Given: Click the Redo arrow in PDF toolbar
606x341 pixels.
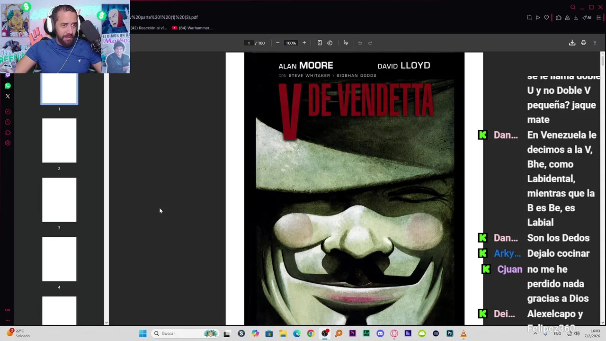Looking at the screenshot, I should [370, 43].
